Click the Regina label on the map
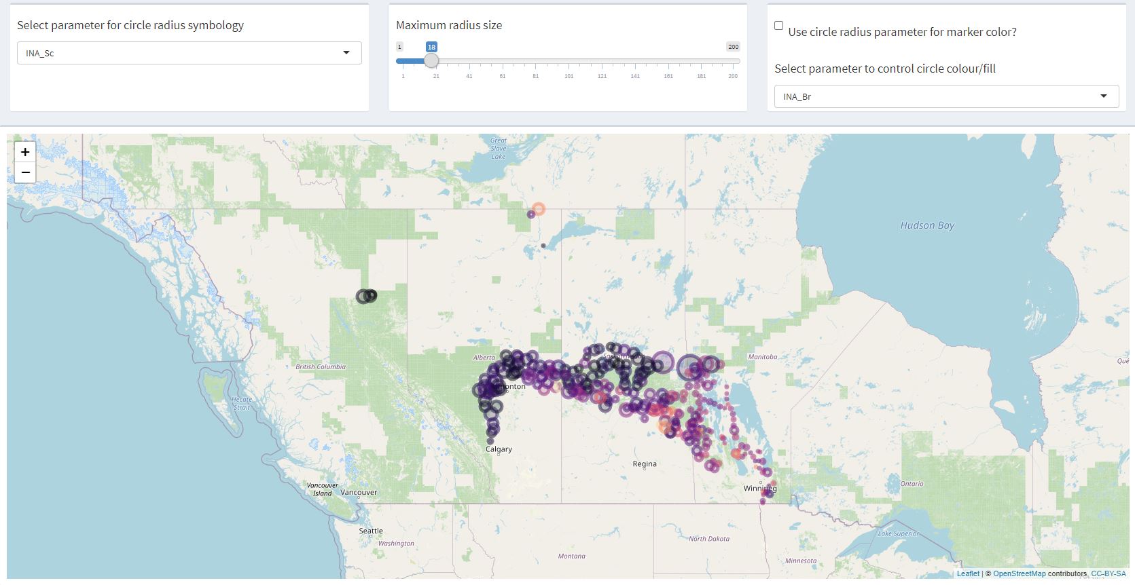1135x585 pixels. tap(645, 464)
